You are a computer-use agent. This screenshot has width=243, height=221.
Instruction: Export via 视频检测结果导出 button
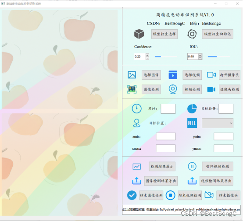pos(216,181)
